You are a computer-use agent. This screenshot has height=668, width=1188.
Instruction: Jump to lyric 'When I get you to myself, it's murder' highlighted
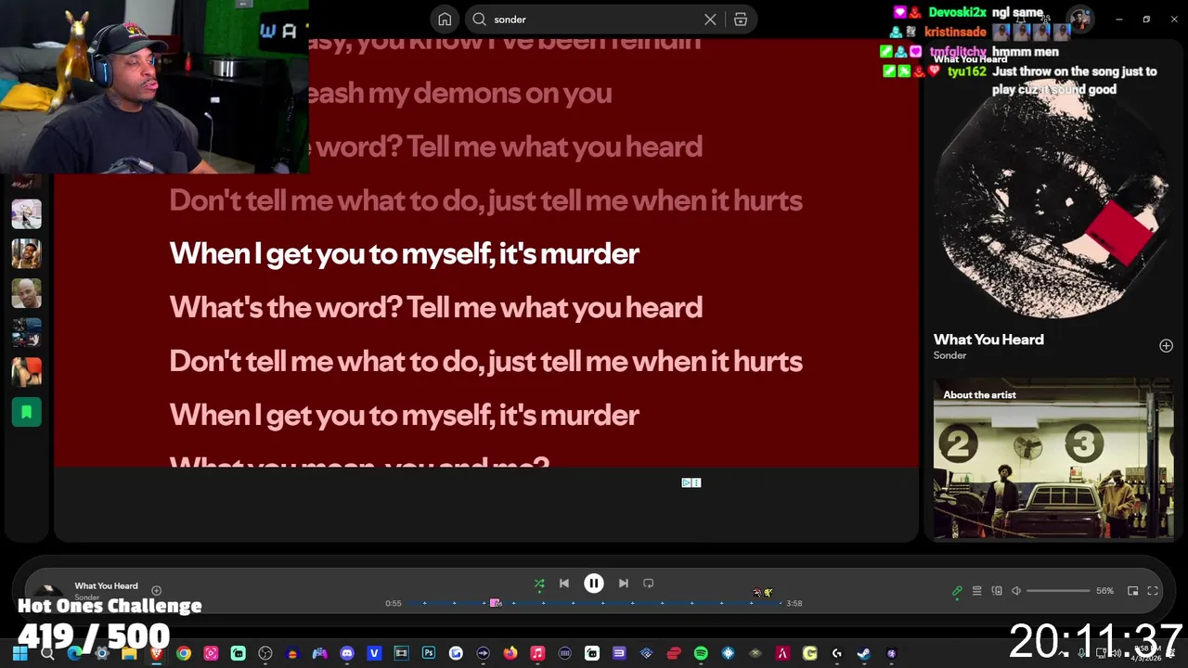(x=404, y=253)
